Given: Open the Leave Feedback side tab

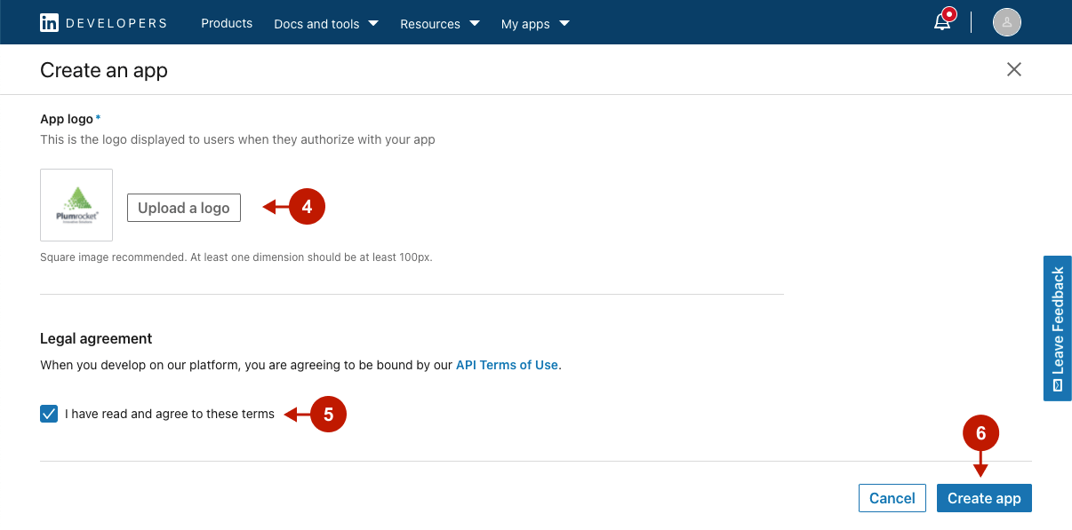Looking at the screenshot, I should pos(1057,328).
